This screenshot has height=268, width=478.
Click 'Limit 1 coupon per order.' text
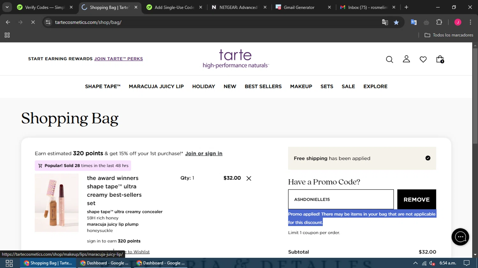[314, 233]
